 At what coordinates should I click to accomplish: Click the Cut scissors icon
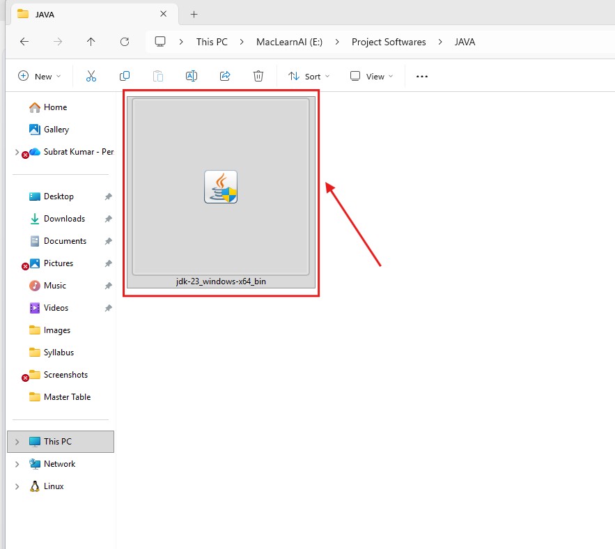(x=91, y=77)
